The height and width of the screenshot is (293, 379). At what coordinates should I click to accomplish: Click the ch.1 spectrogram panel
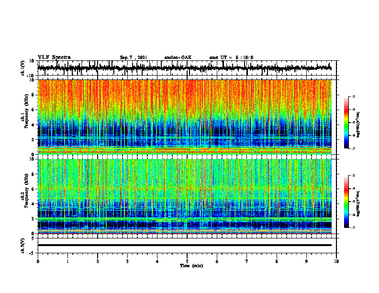click(x=185, y=117)
